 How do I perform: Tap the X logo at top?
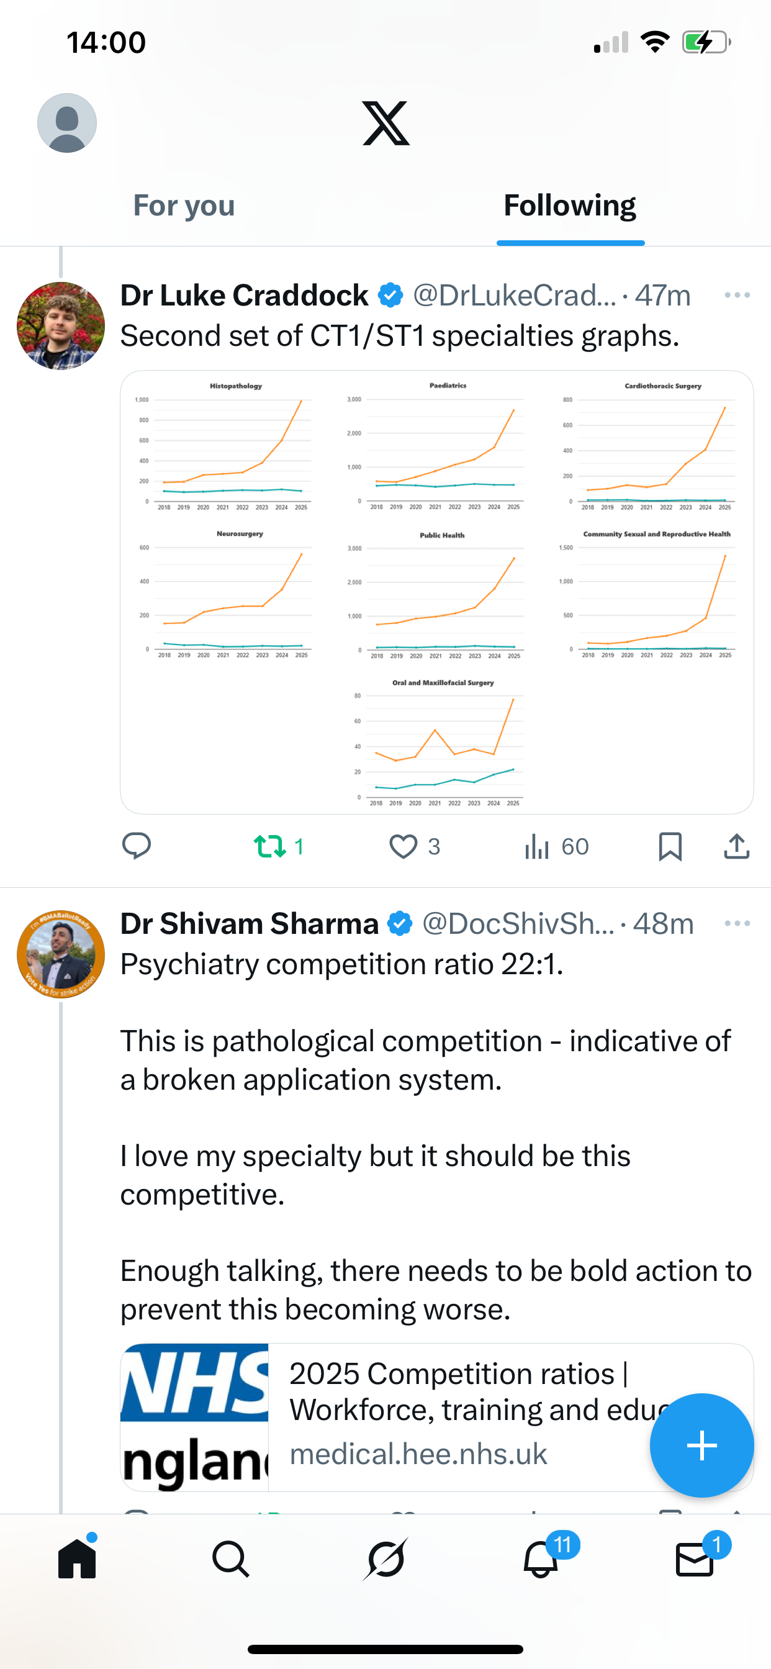click(385, 122)
